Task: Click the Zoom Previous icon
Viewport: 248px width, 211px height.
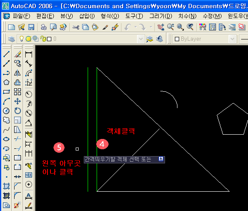Action: click(190, 27)
